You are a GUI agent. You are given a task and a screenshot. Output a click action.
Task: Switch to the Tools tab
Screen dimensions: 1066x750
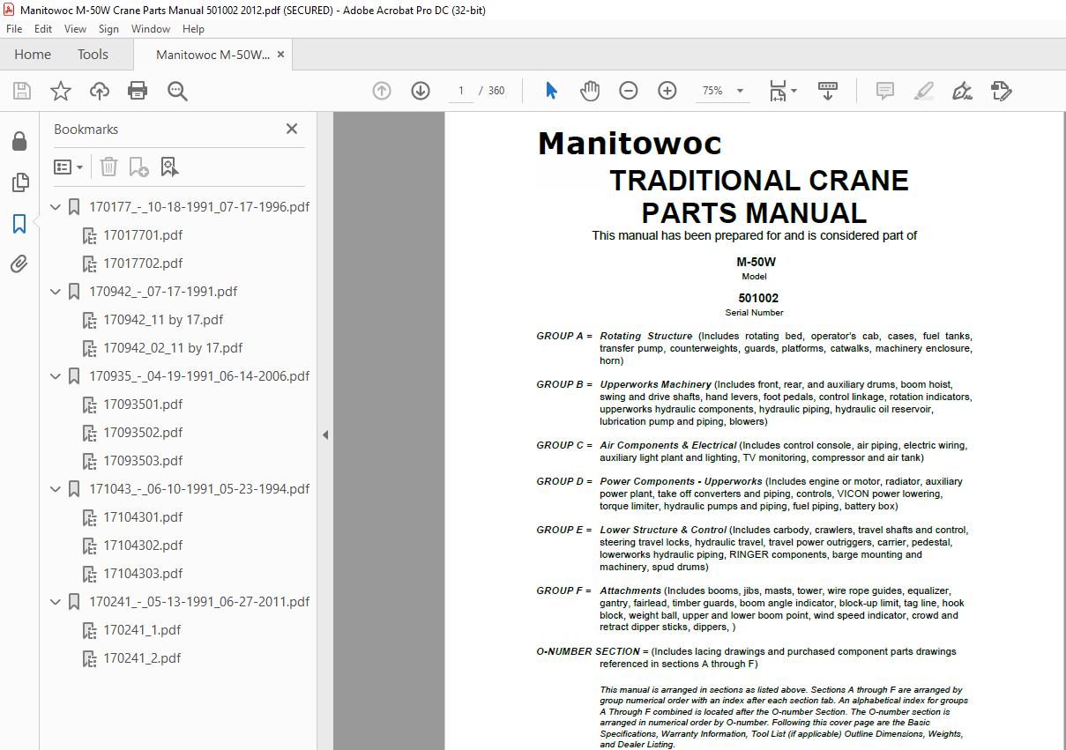point(93,55)
